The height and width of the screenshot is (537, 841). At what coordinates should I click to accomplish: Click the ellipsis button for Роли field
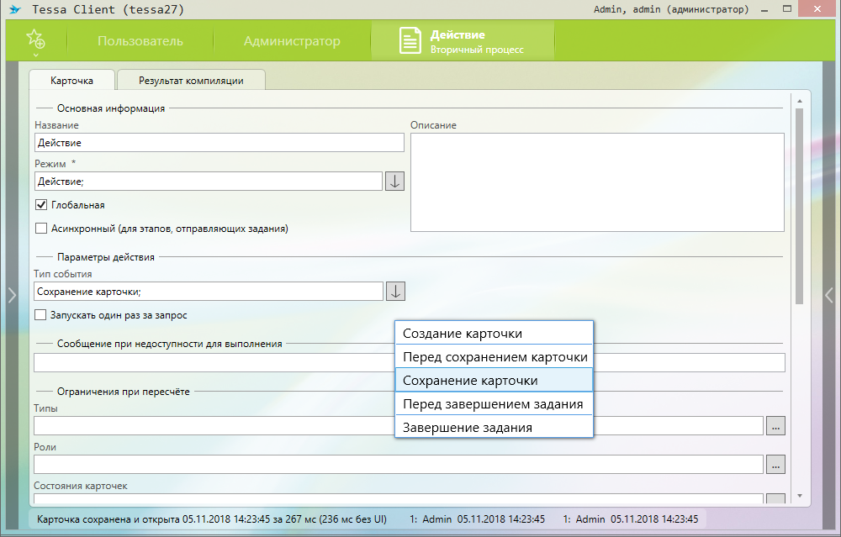[775, 464]
